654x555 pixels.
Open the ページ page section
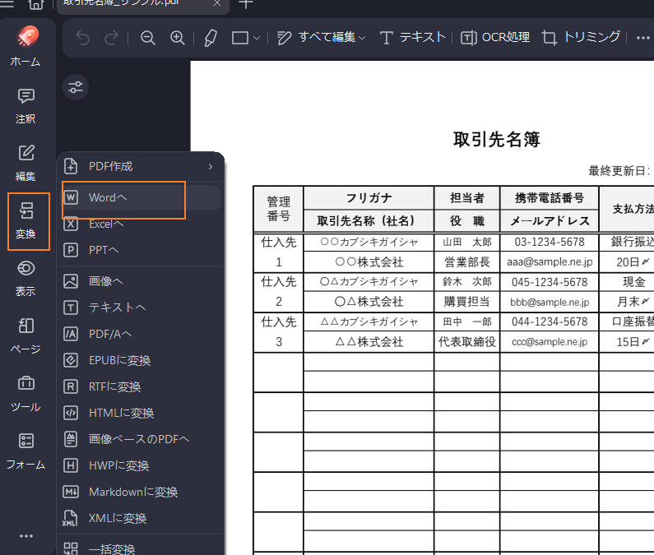(26, 336)
